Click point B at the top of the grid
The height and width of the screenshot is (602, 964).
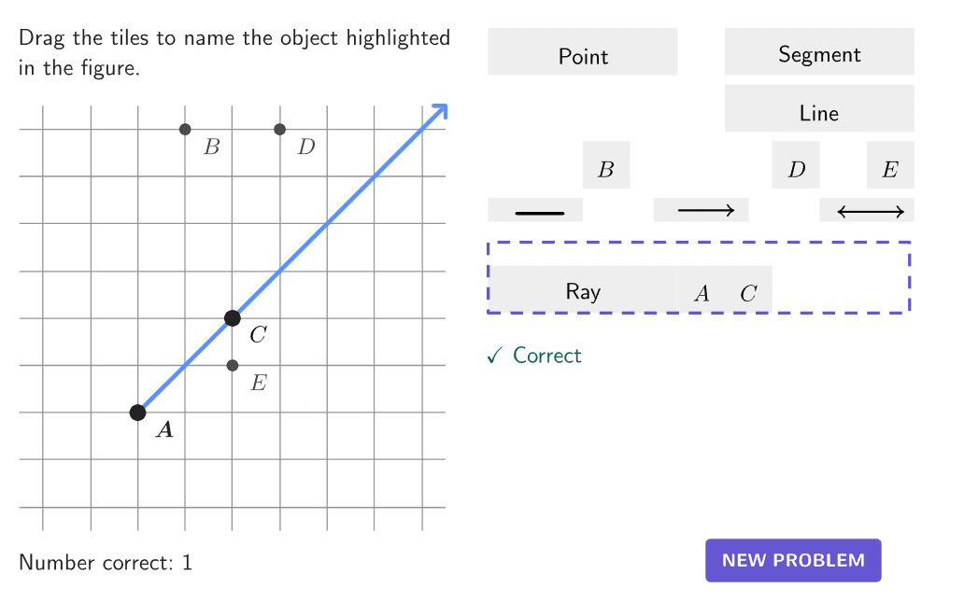[185, 129]
